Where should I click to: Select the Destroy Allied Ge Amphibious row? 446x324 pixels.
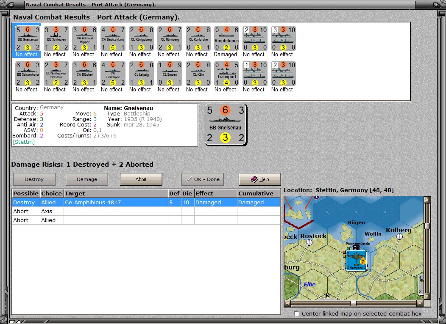[146, 202]
